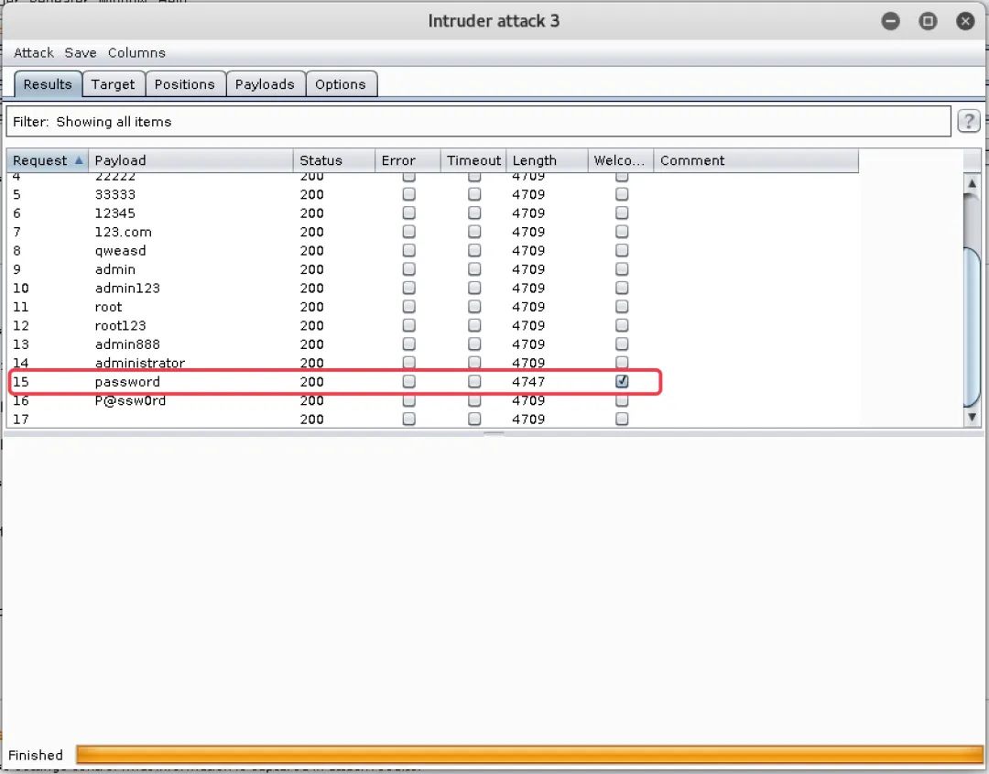Click the Finished status label
This screenshot has width=989, height=774.
(36, 755)
